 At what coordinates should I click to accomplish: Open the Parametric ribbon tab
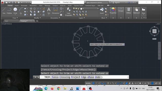coord(33,6)
